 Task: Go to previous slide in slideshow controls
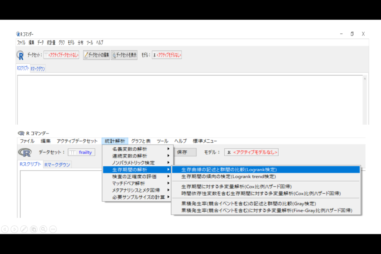click(5, 229)
